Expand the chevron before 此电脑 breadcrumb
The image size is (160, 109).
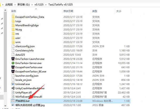(x=3, y=5)
